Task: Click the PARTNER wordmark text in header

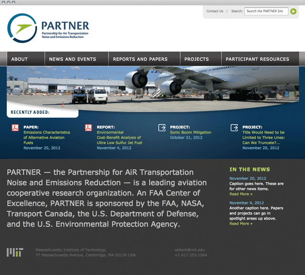Action: (x=65, y=26)
